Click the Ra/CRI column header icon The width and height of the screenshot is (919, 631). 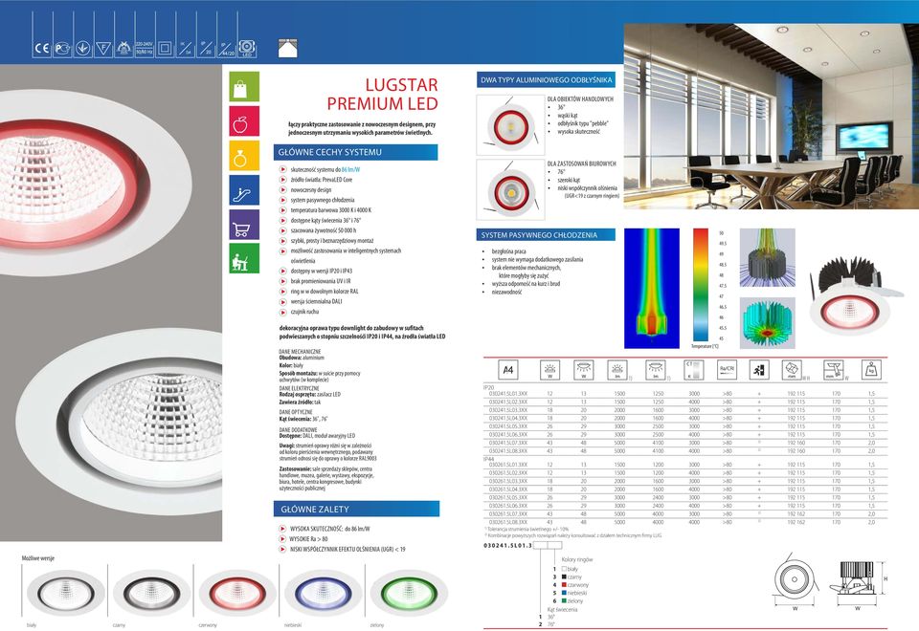pos(727,370)
